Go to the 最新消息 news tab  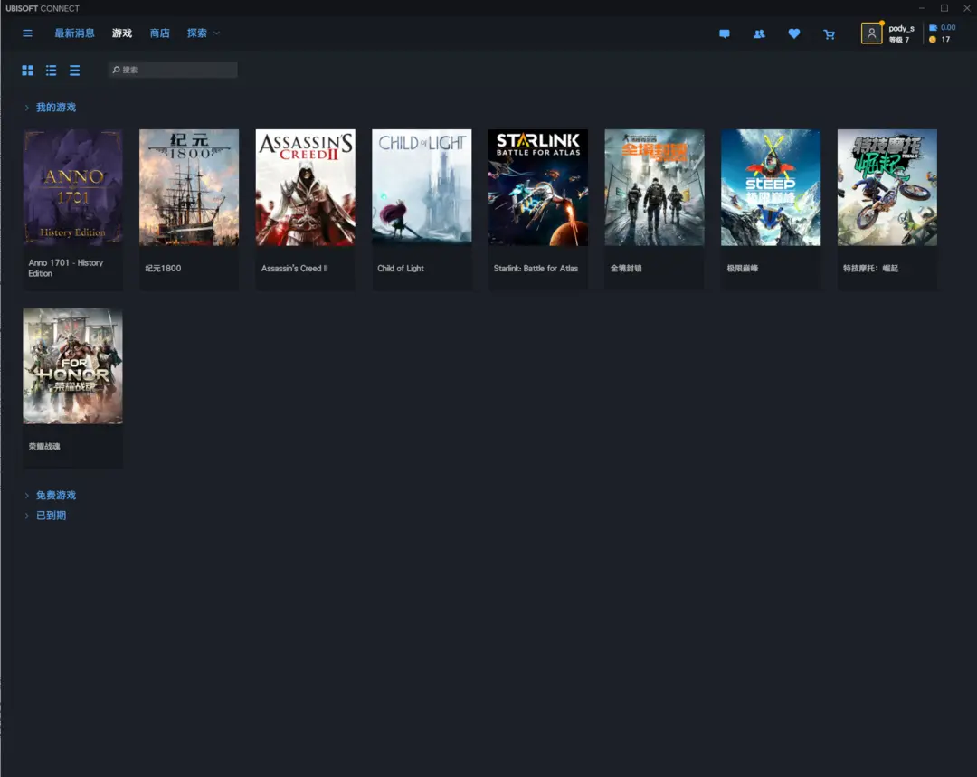pos(74,33)
